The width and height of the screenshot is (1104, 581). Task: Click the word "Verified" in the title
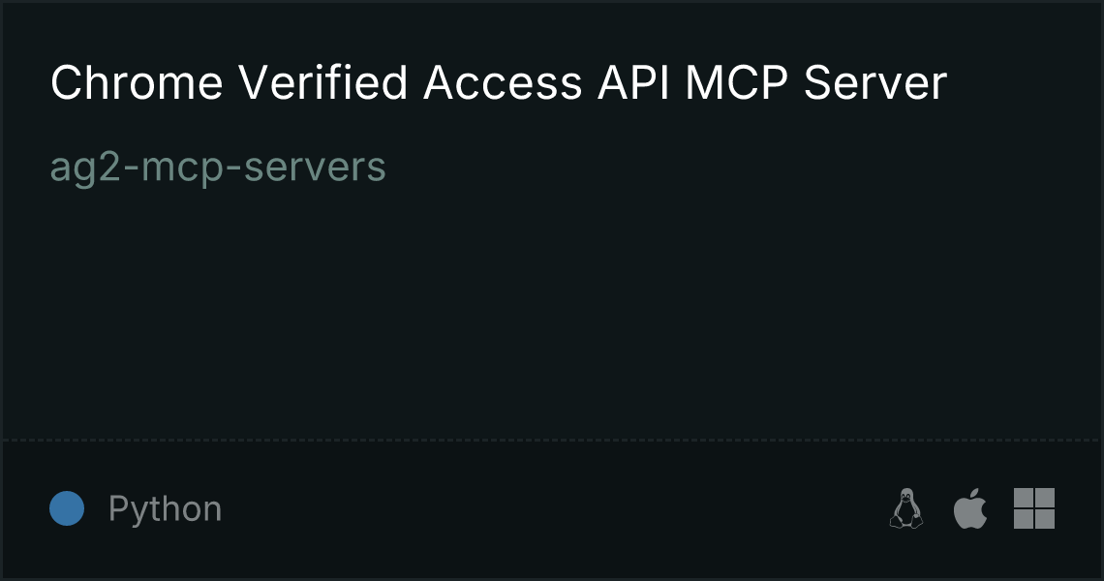point(322,82)
